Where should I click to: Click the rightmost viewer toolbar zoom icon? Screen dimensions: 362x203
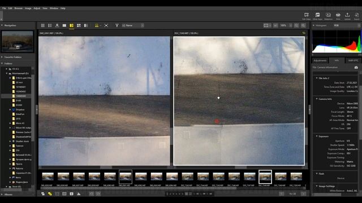303,25
